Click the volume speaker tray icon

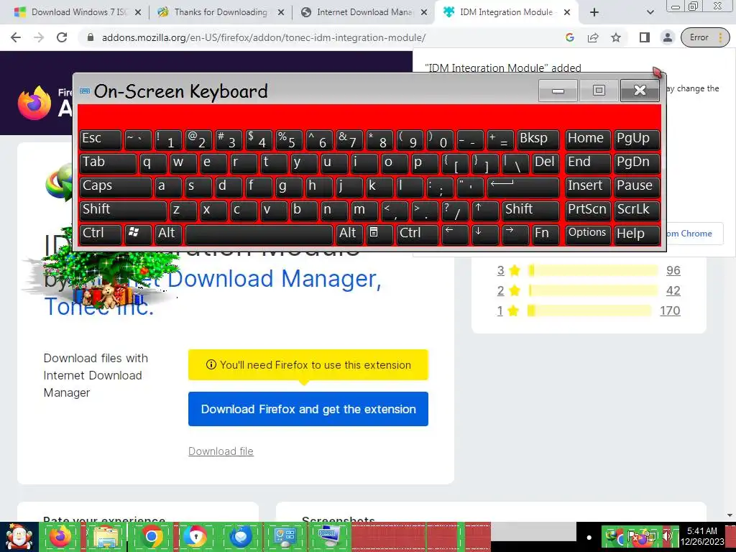click(666, 535)
